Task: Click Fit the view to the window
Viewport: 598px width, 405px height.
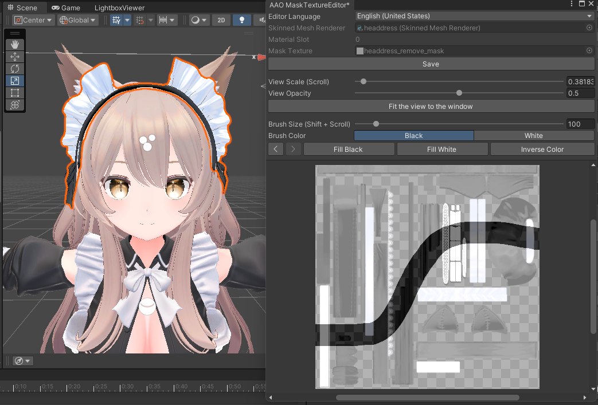Action: [x=431, y=107]
